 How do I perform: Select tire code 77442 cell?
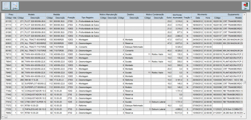pyautogui.click(x=9, y=95)
